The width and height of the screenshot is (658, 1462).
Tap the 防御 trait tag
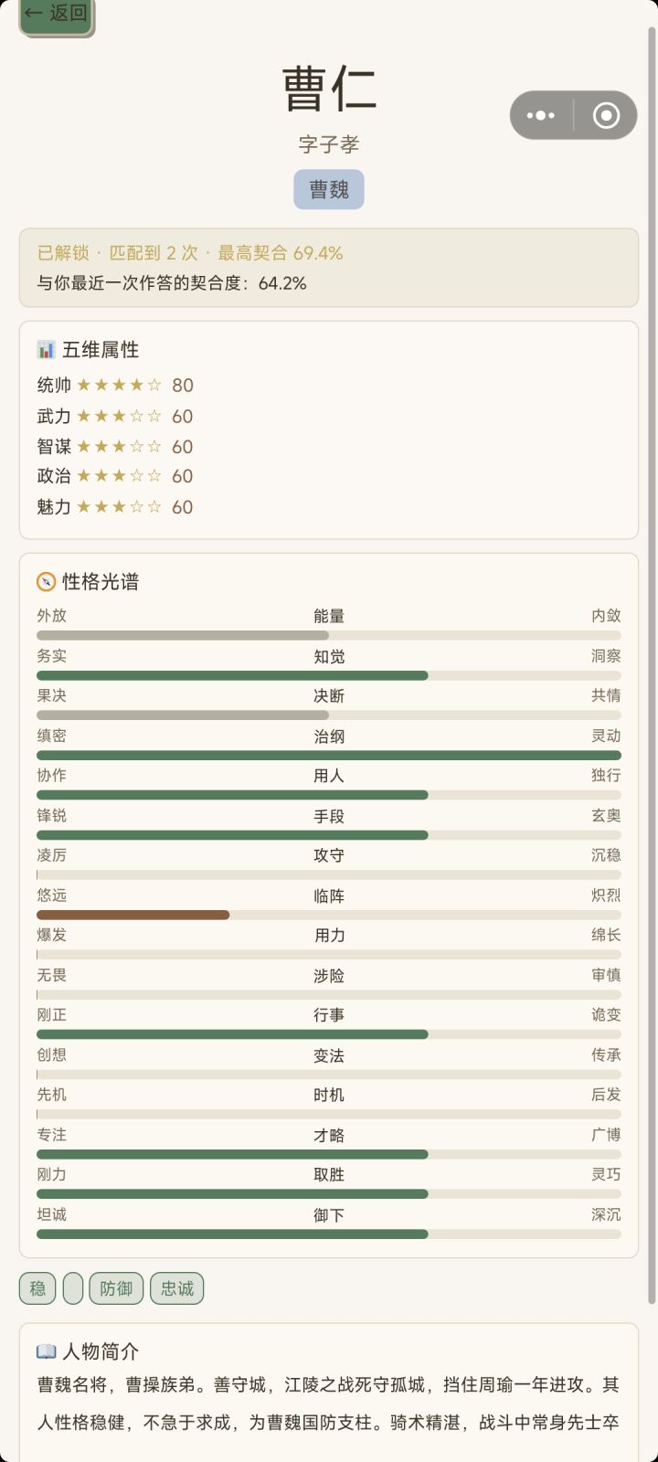(116, 1288)
